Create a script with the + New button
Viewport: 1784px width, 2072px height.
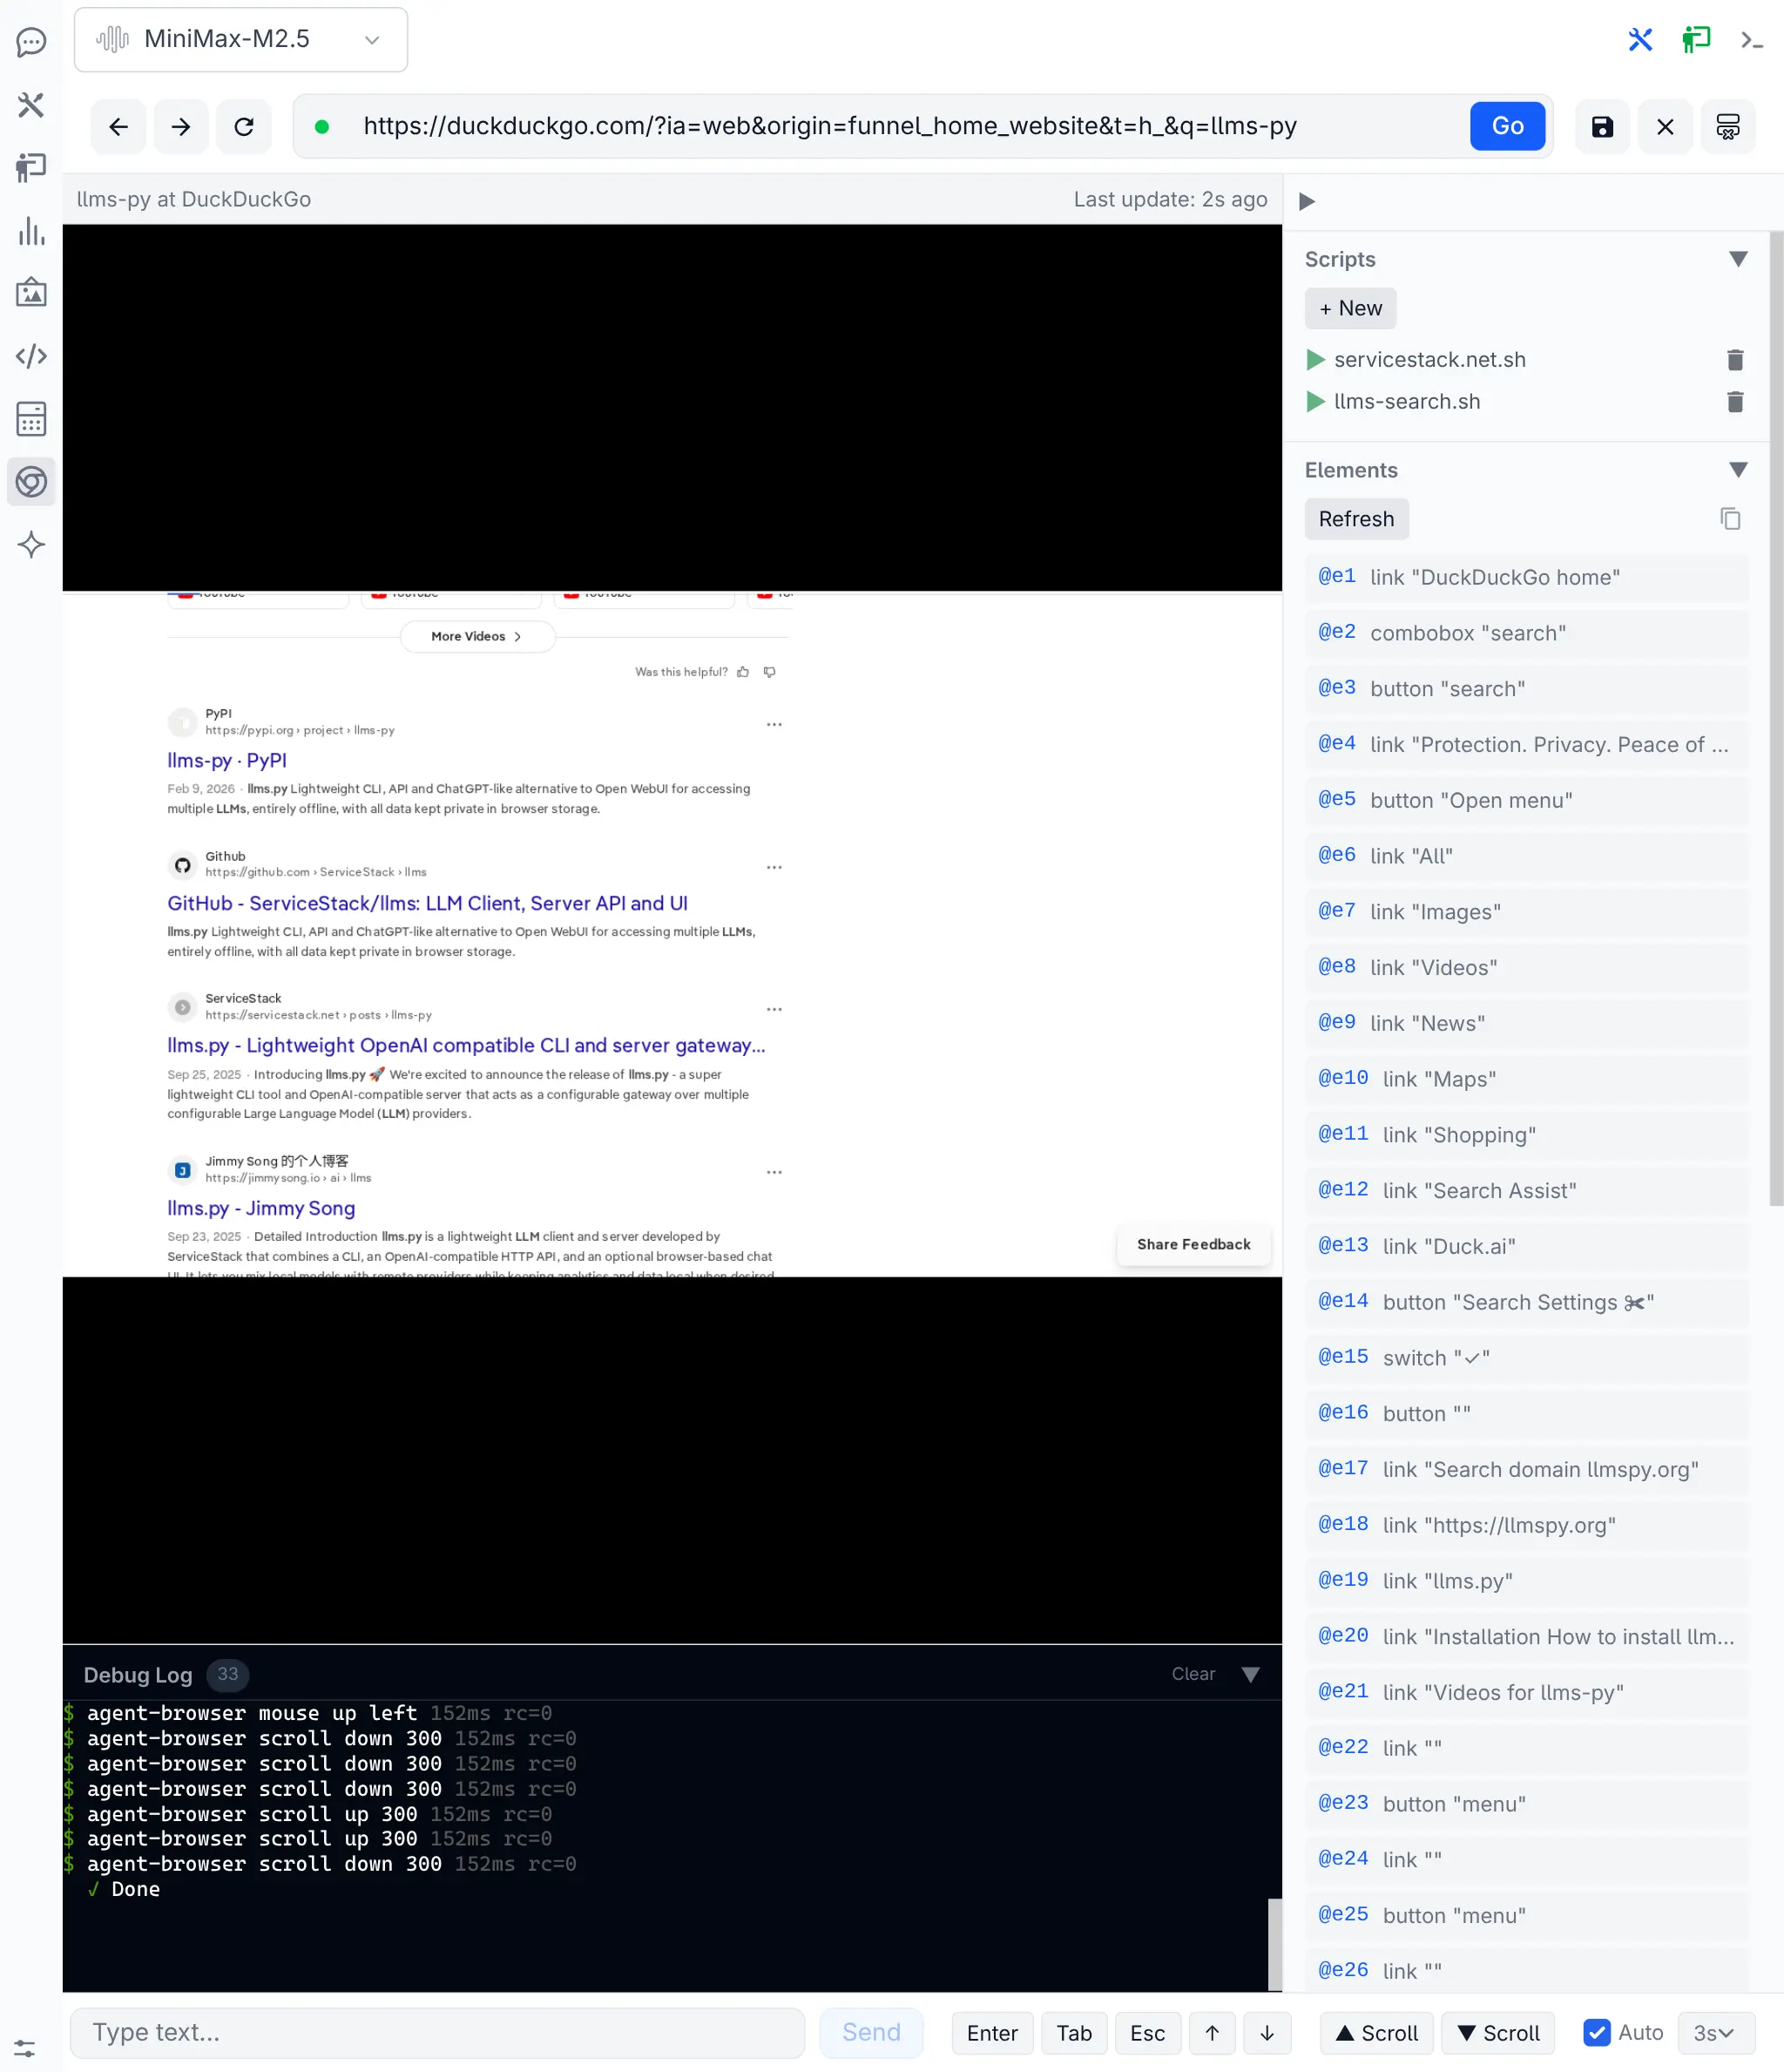1350,308
